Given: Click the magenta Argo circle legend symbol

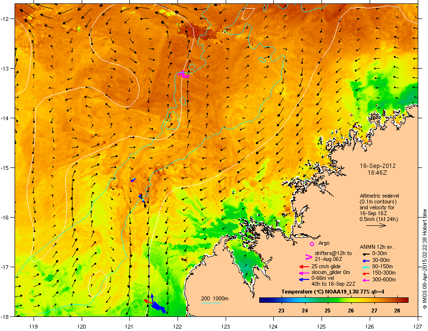Looking at the screenshot, I should tap(312, 244).
